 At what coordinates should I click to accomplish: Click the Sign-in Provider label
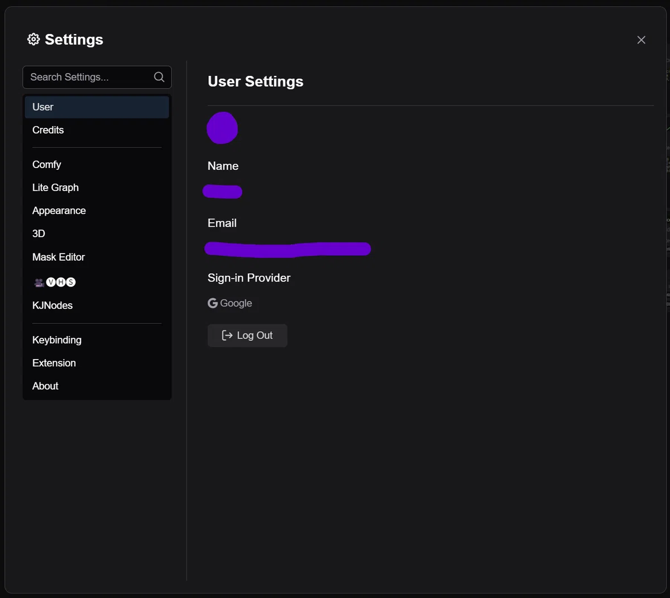(249, 278)
